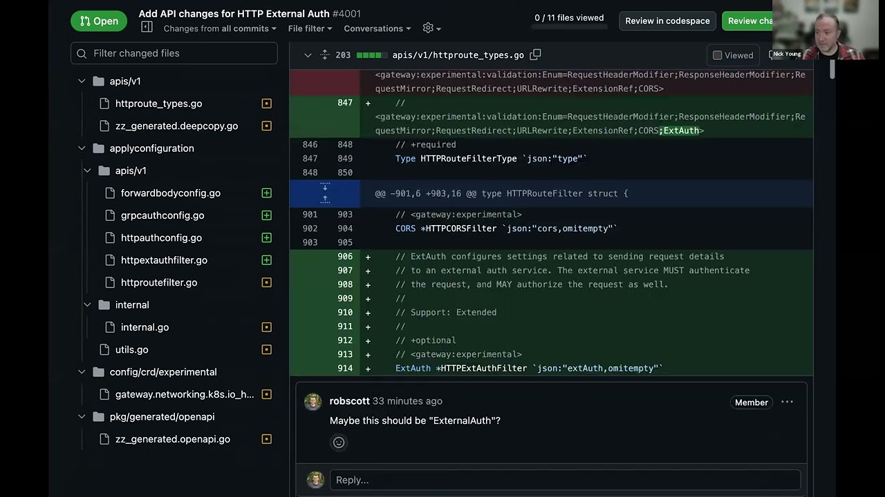The height and width of the screenshot is (497, 885).
Task: Copy httproute_types.go file path
Action: click(x=535, y=55)
